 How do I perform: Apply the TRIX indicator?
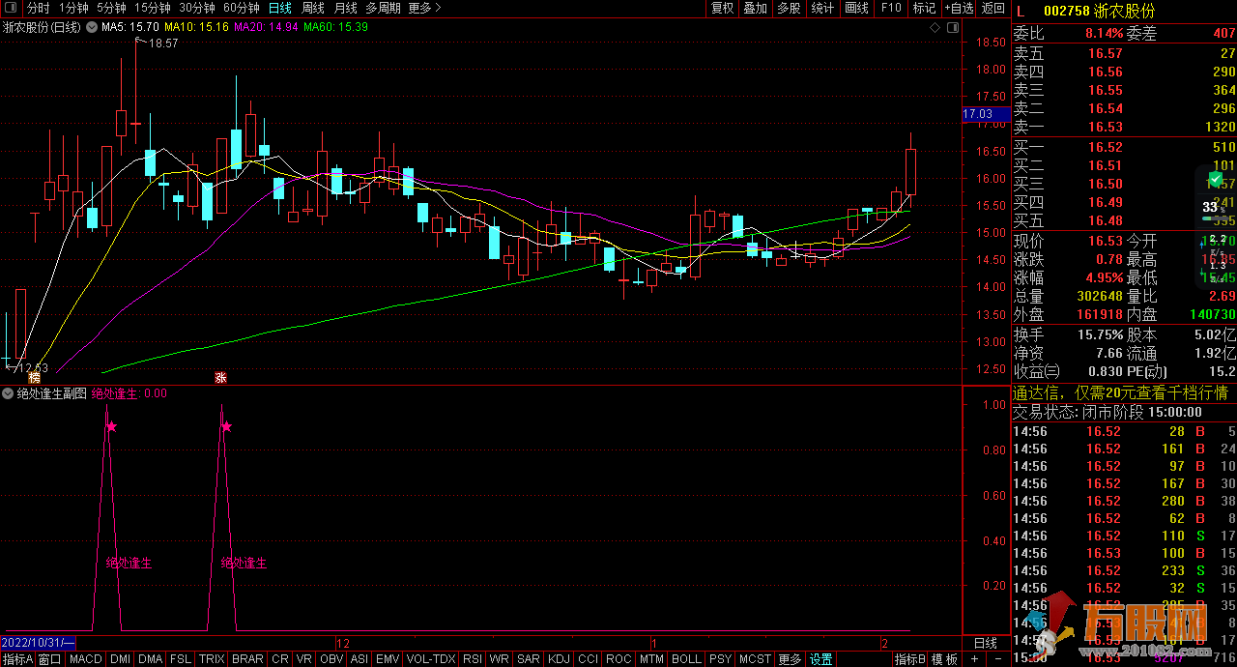click(x=212, y=659)
